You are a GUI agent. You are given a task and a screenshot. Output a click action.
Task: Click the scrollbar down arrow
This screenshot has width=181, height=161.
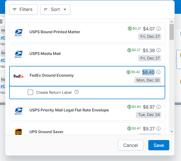tap(172, 132)
